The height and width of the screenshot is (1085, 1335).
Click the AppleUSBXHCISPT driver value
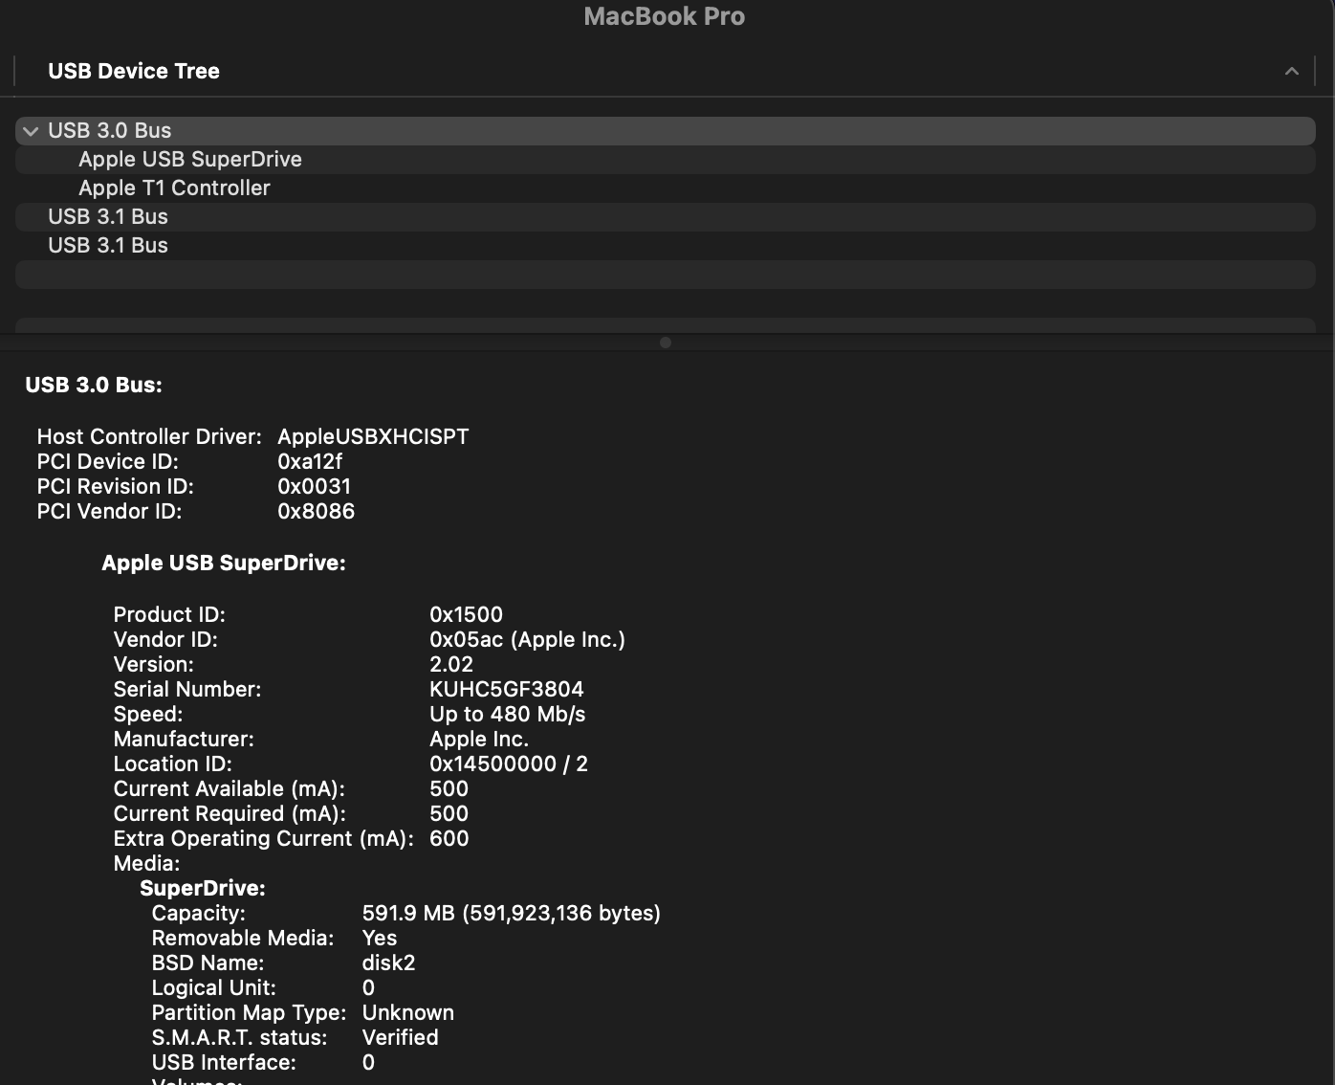pyautogui.click(x=373, y=436)
